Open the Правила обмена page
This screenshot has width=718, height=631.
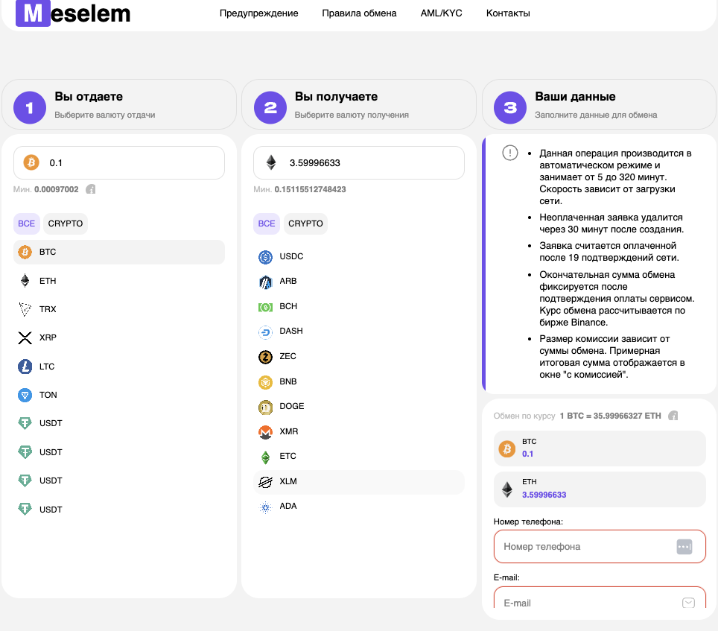tap(359, 13)
